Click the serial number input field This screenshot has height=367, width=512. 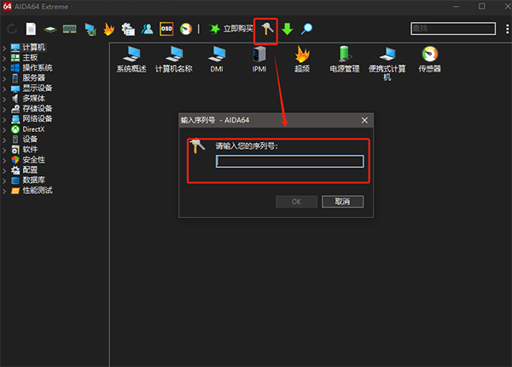(289, 161)
